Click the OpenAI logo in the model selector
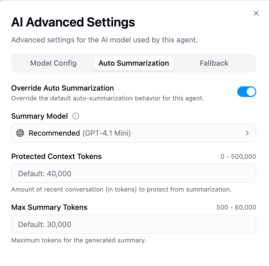Image resolution: width=269 pixels, height=266 pixels. pyautogui.click(x=20, y=133)
